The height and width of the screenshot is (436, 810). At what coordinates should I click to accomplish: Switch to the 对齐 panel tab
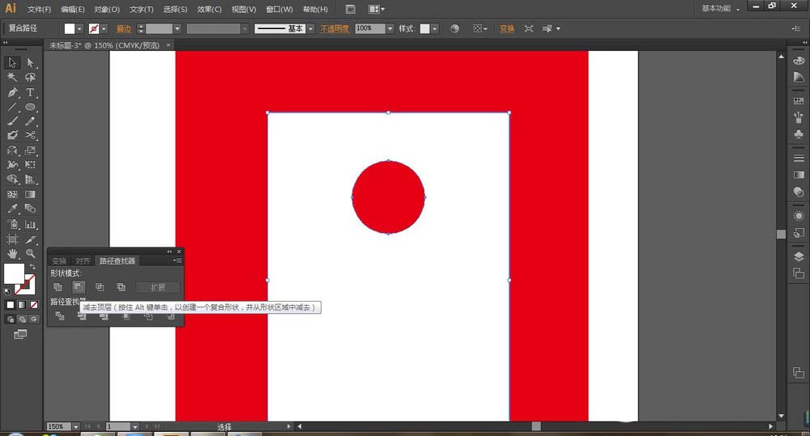click(x=83, y=261)
